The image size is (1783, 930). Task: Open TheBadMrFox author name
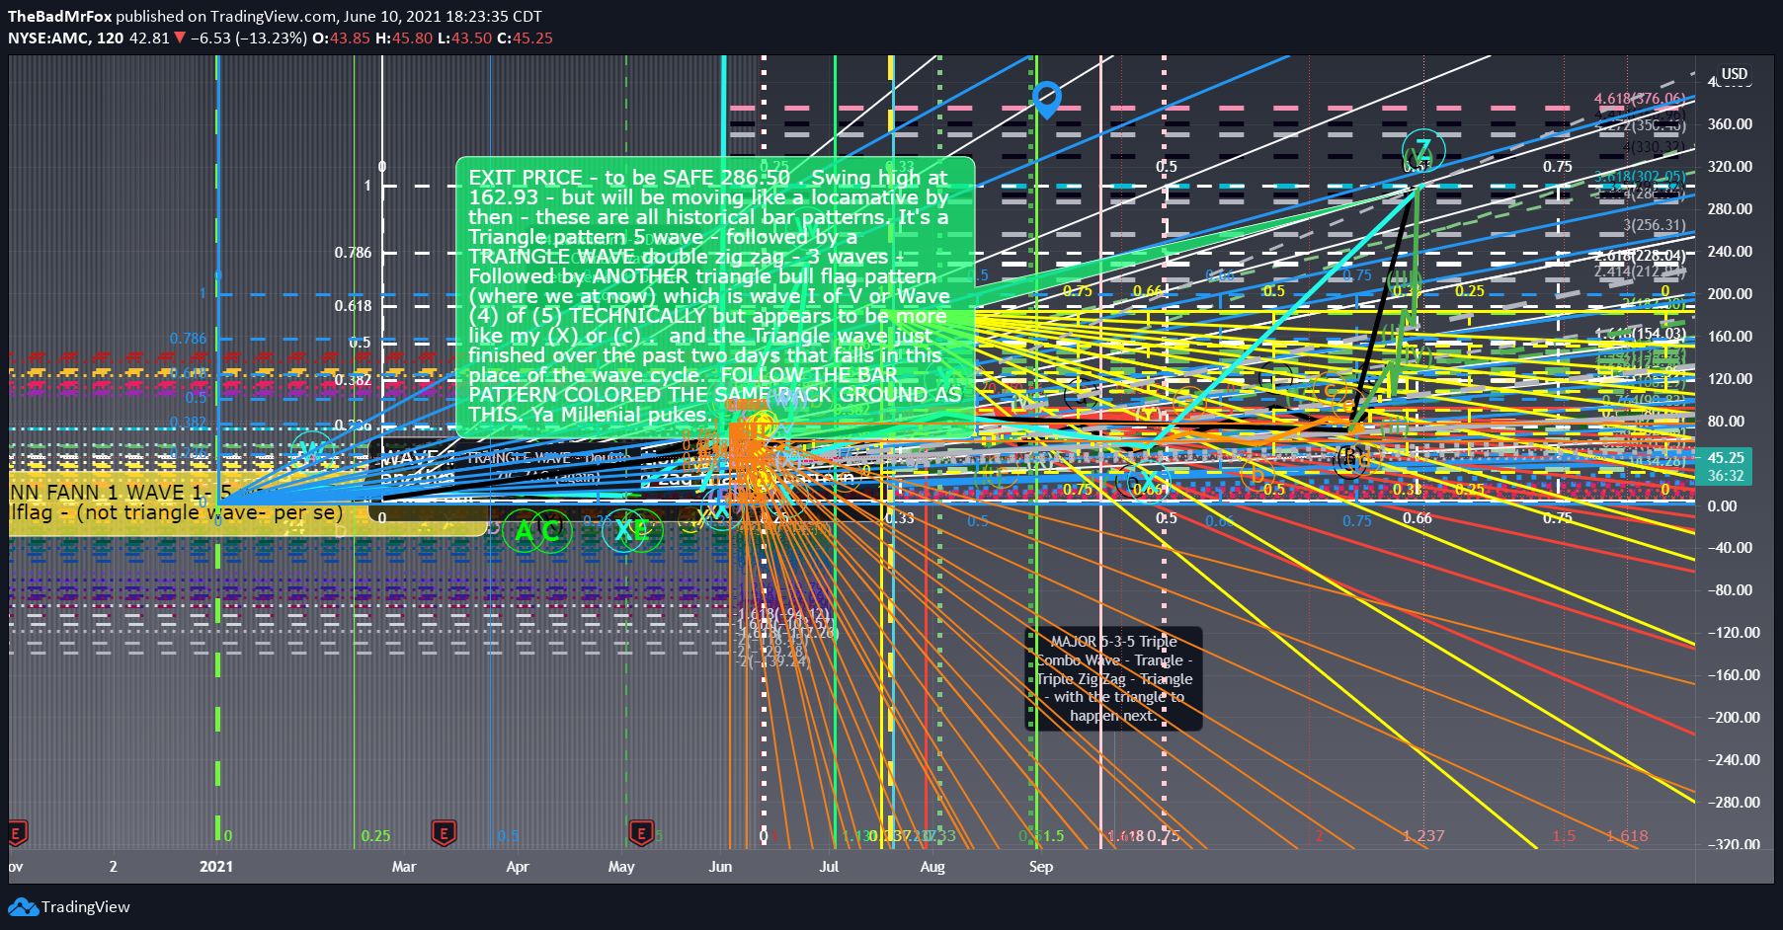pos(59,16)
